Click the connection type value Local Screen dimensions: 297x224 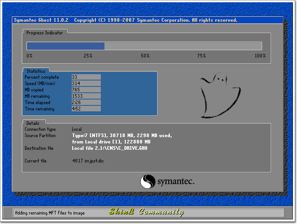click(x=77, y=129)
